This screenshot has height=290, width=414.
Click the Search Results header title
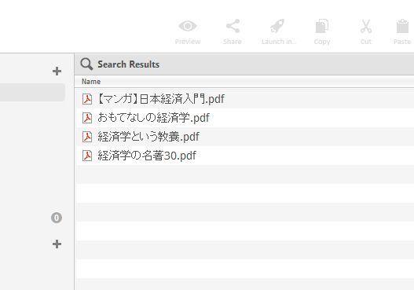coord(128,64)
